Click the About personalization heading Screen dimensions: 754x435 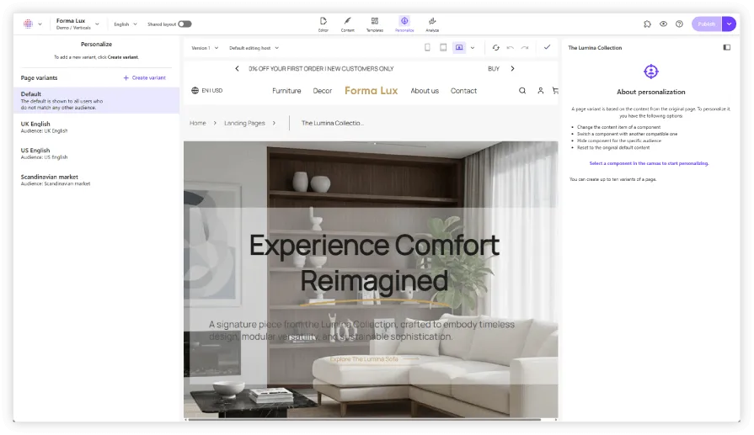click(x=650, y=92)
